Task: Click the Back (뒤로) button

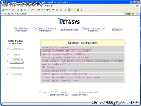Action: pos(5,10)
